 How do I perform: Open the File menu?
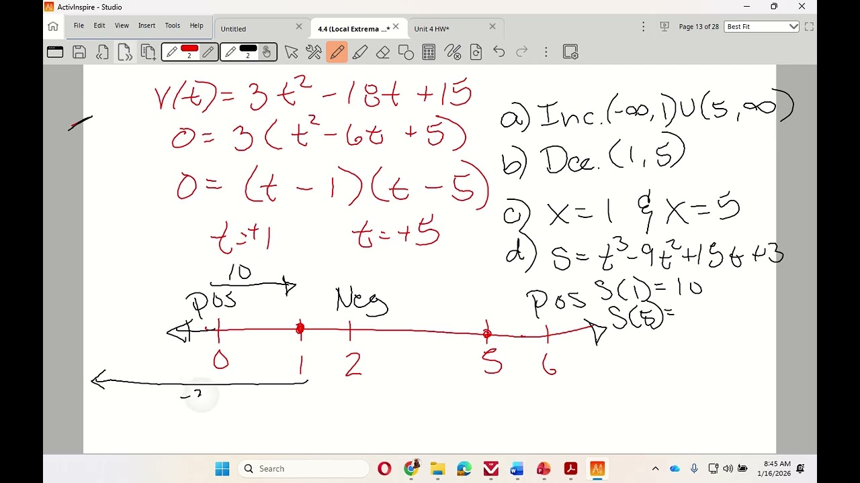click(x=79, y=25)
